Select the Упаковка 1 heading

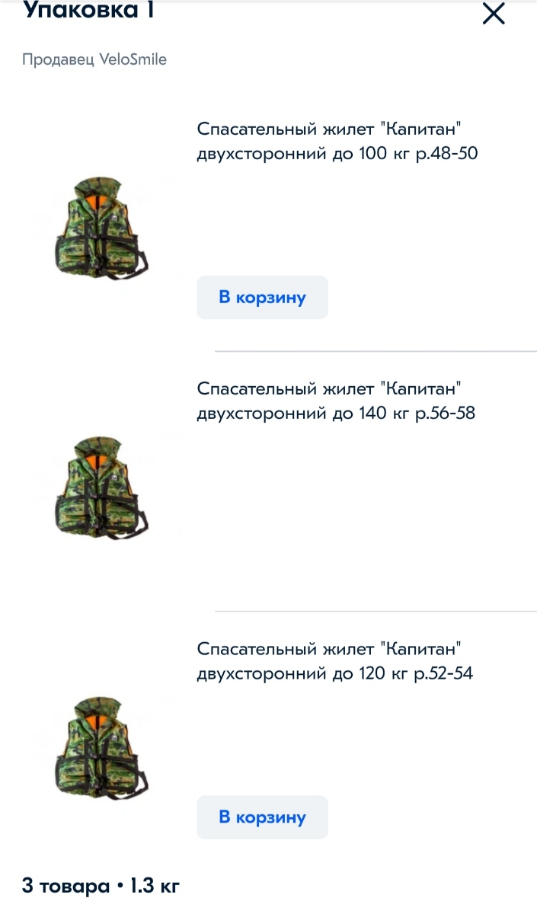click(x=88, y=11)
